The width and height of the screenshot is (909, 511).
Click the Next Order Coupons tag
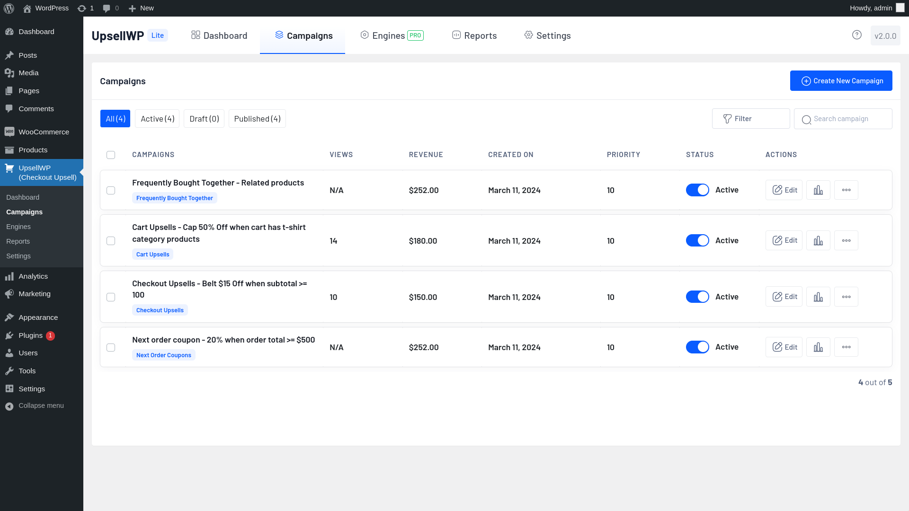[164, 355]
